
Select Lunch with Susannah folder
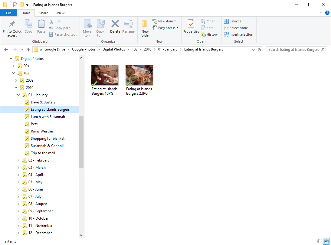48,117
